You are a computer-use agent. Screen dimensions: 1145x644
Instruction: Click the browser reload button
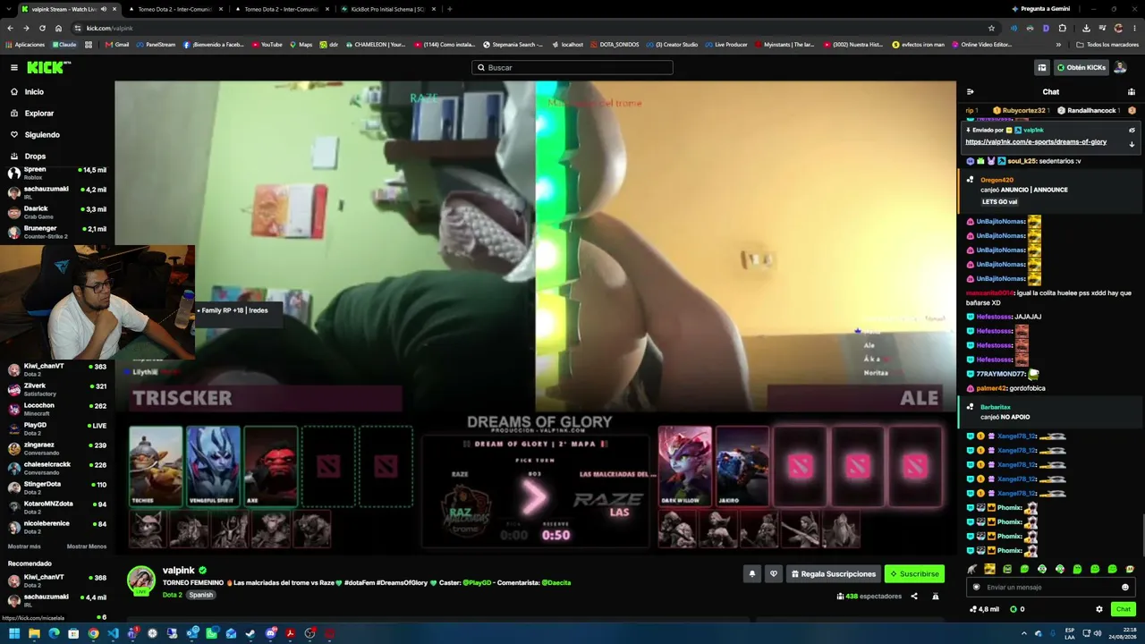[42, 28]
